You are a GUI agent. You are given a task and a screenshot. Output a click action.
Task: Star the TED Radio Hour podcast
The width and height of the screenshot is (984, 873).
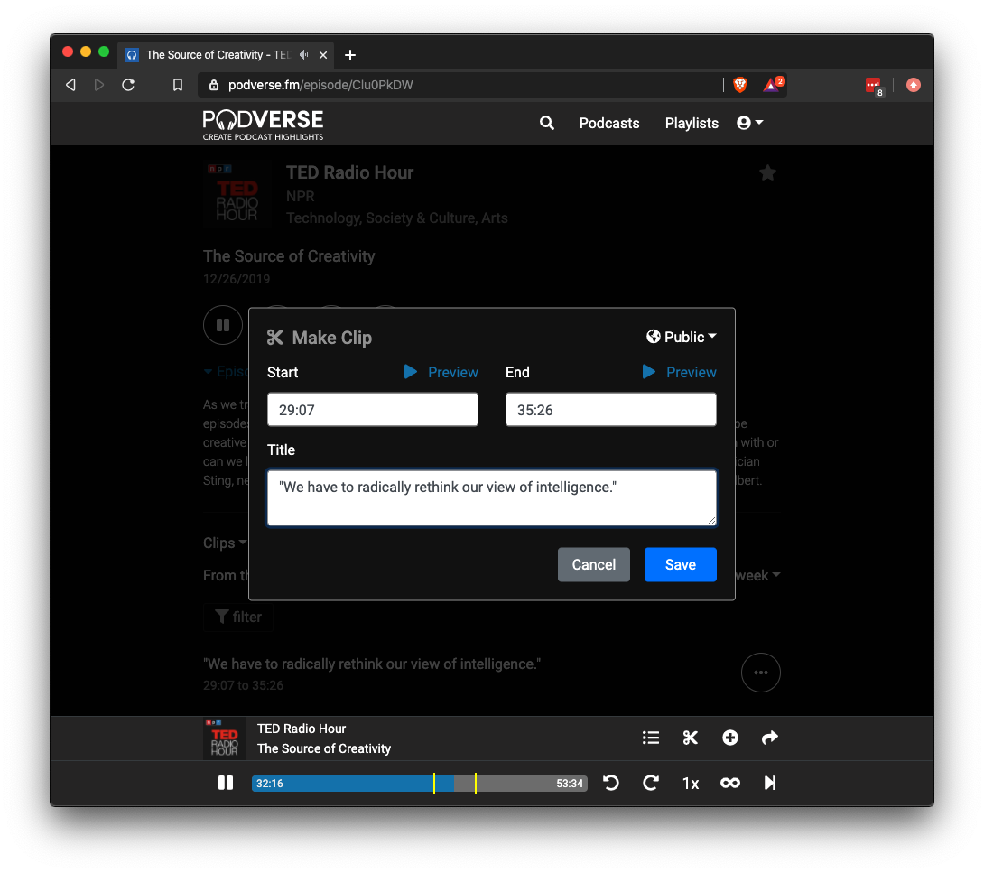click(x=767, y=172)
